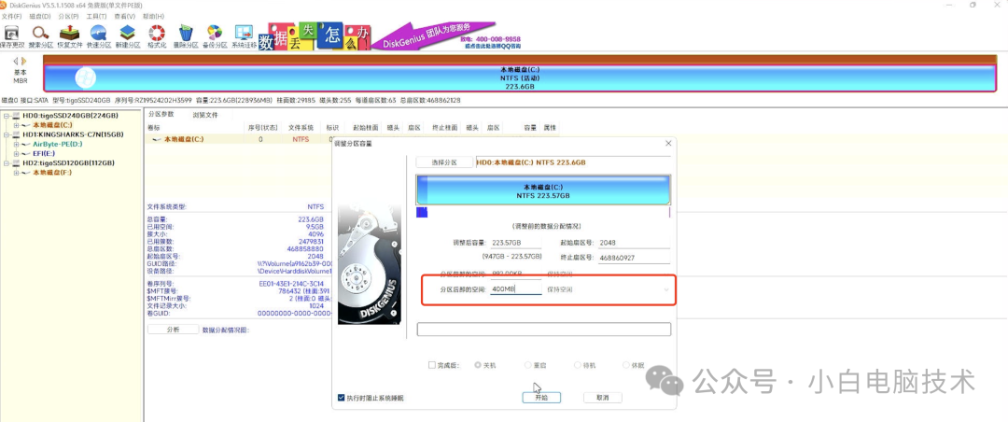Select the 待机 radio option
1008x422 pixels.
pyautogui.click(x=578, y=365)
